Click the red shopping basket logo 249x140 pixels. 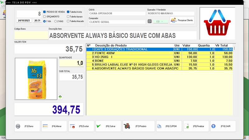pyautogui.click(x=217, y=22)
